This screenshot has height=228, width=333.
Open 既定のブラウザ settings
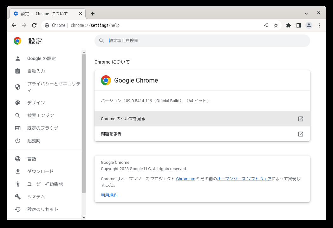click(x=43, y=128)
